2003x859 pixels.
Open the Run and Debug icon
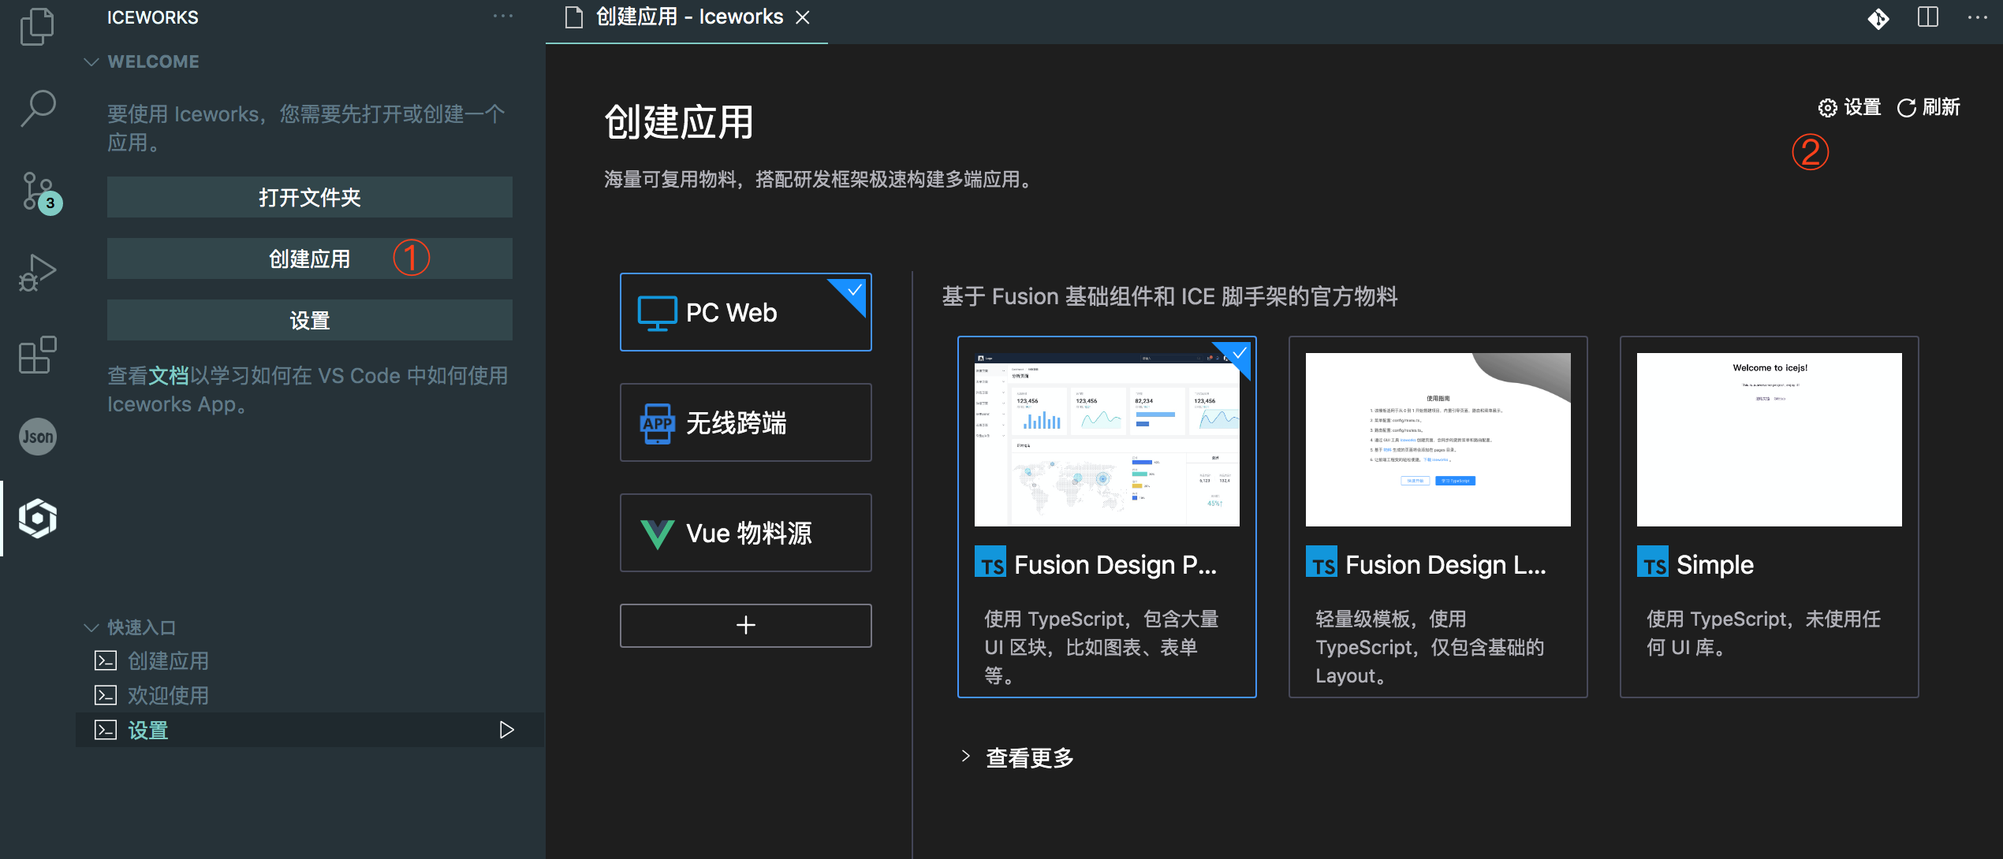37,273
